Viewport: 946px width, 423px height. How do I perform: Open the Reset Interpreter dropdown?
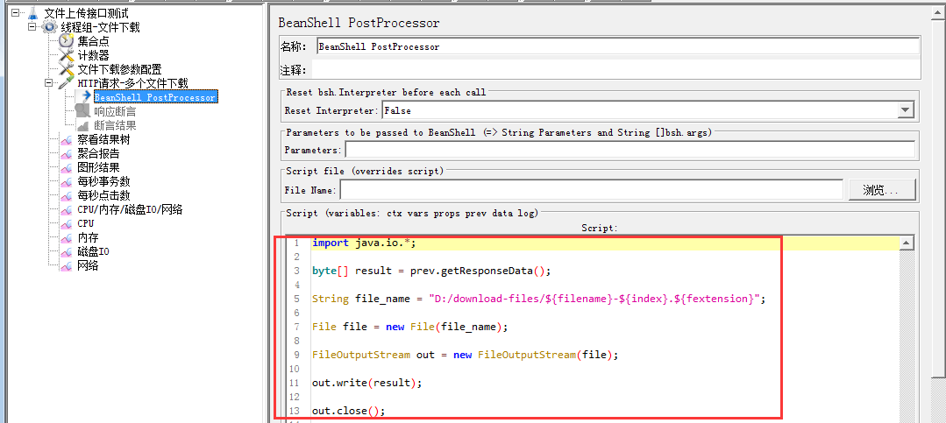coord(906,110)
